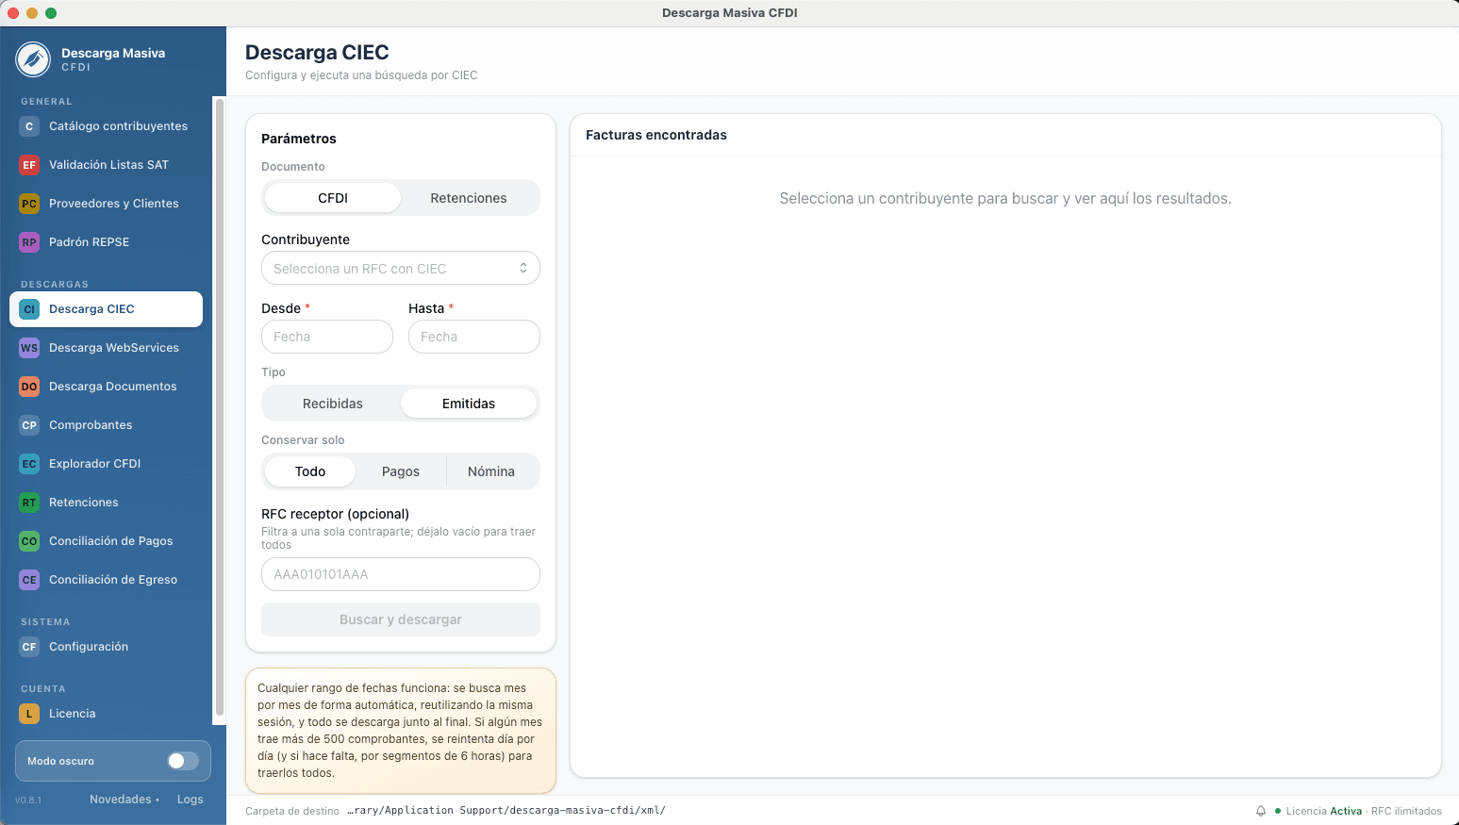
Task: Open Conciliación de Pagos section
Action: [x=106, y=541]
